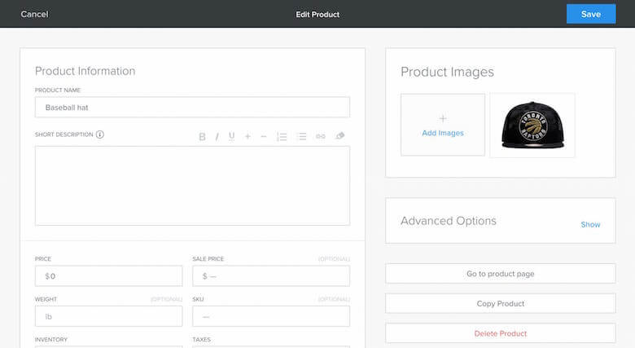Click the Sale Price input field
Screen dimensions: 635x348
pyautogui.click(x=270, y=276)
